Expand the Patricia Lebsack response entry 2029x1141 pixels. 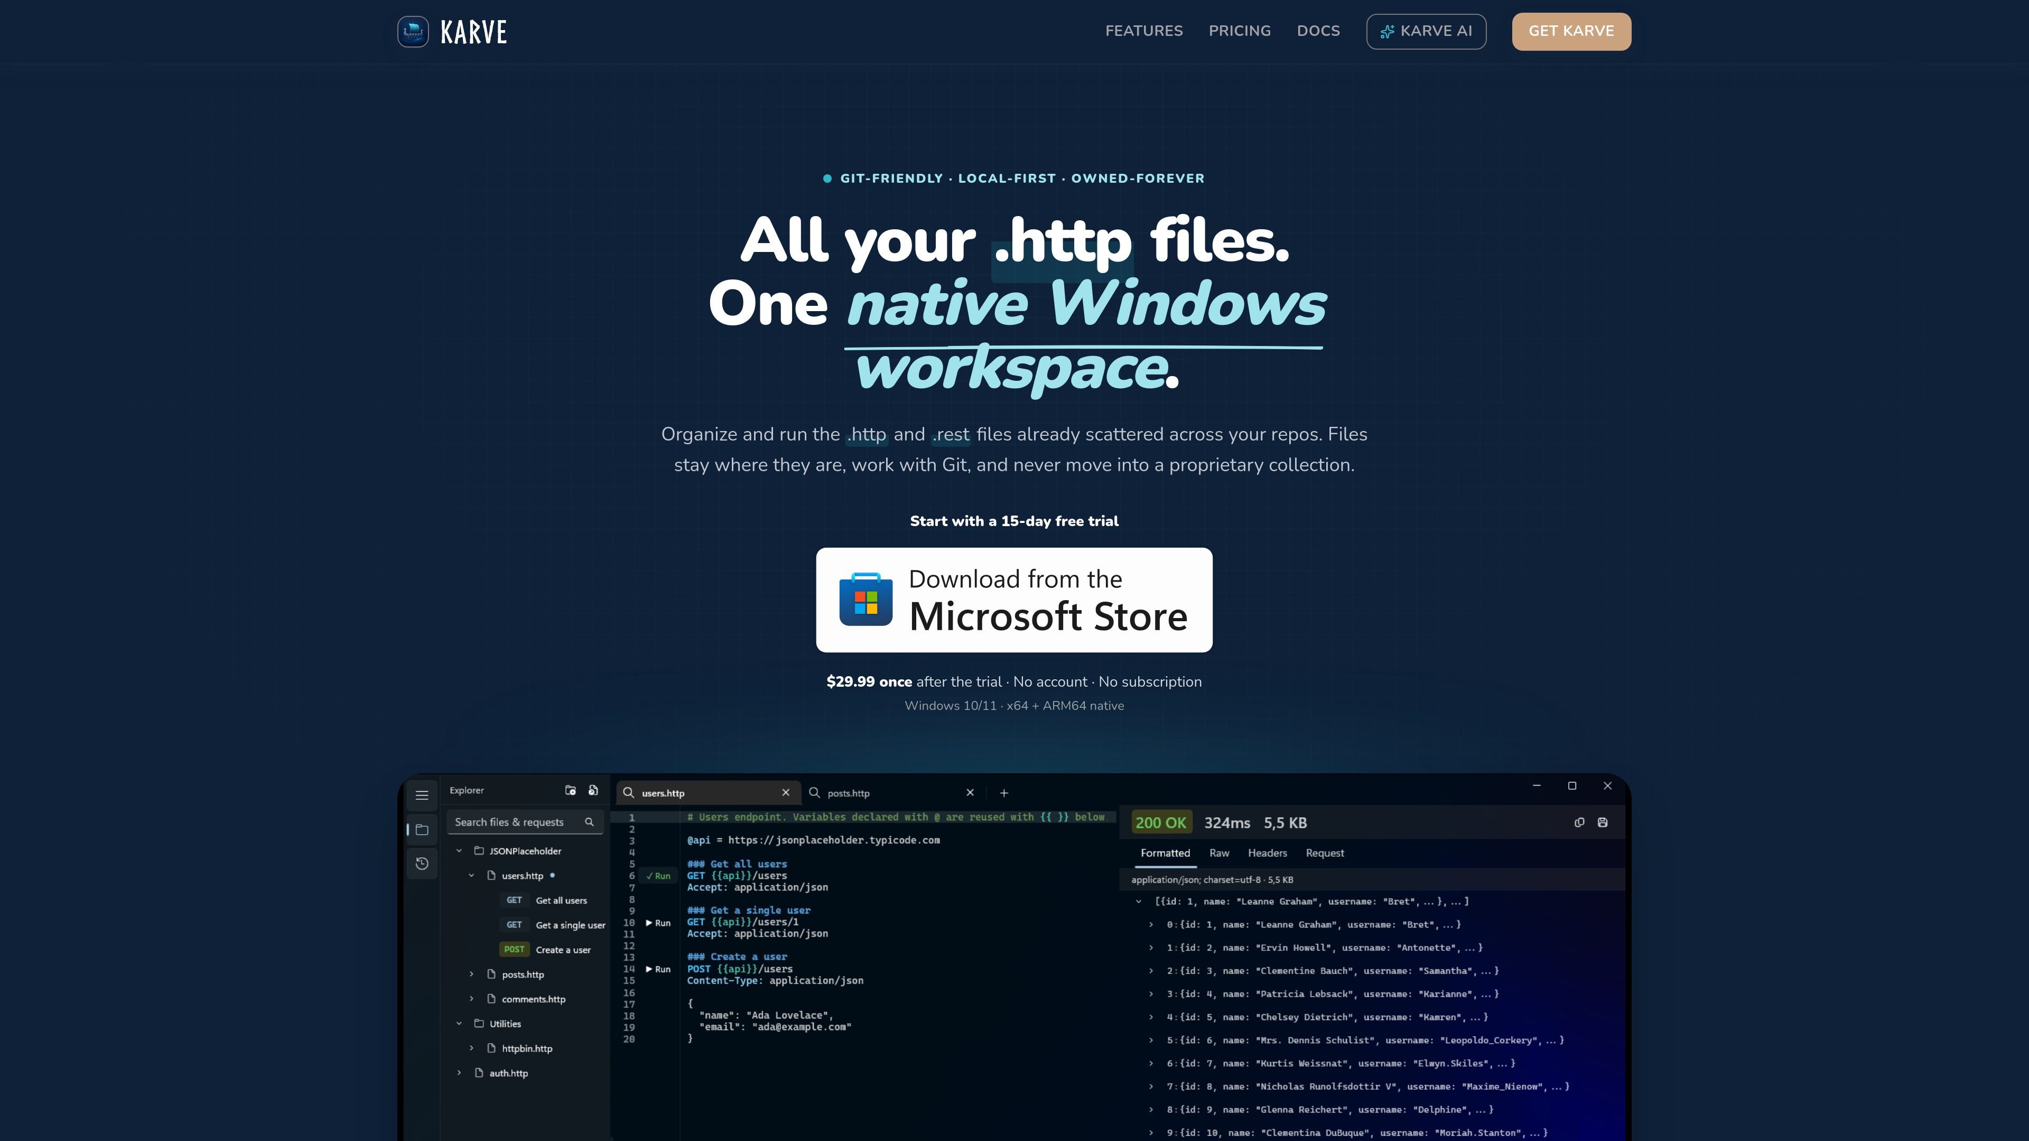tap(1151, 995)
